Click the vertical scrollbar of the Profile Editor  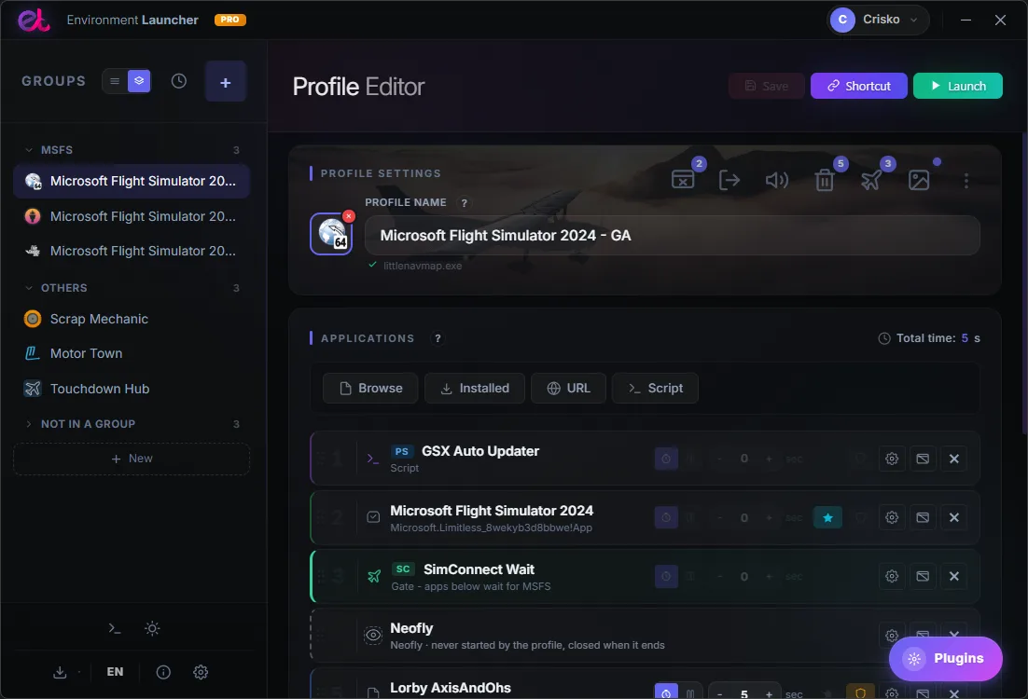click(1024, 282)
